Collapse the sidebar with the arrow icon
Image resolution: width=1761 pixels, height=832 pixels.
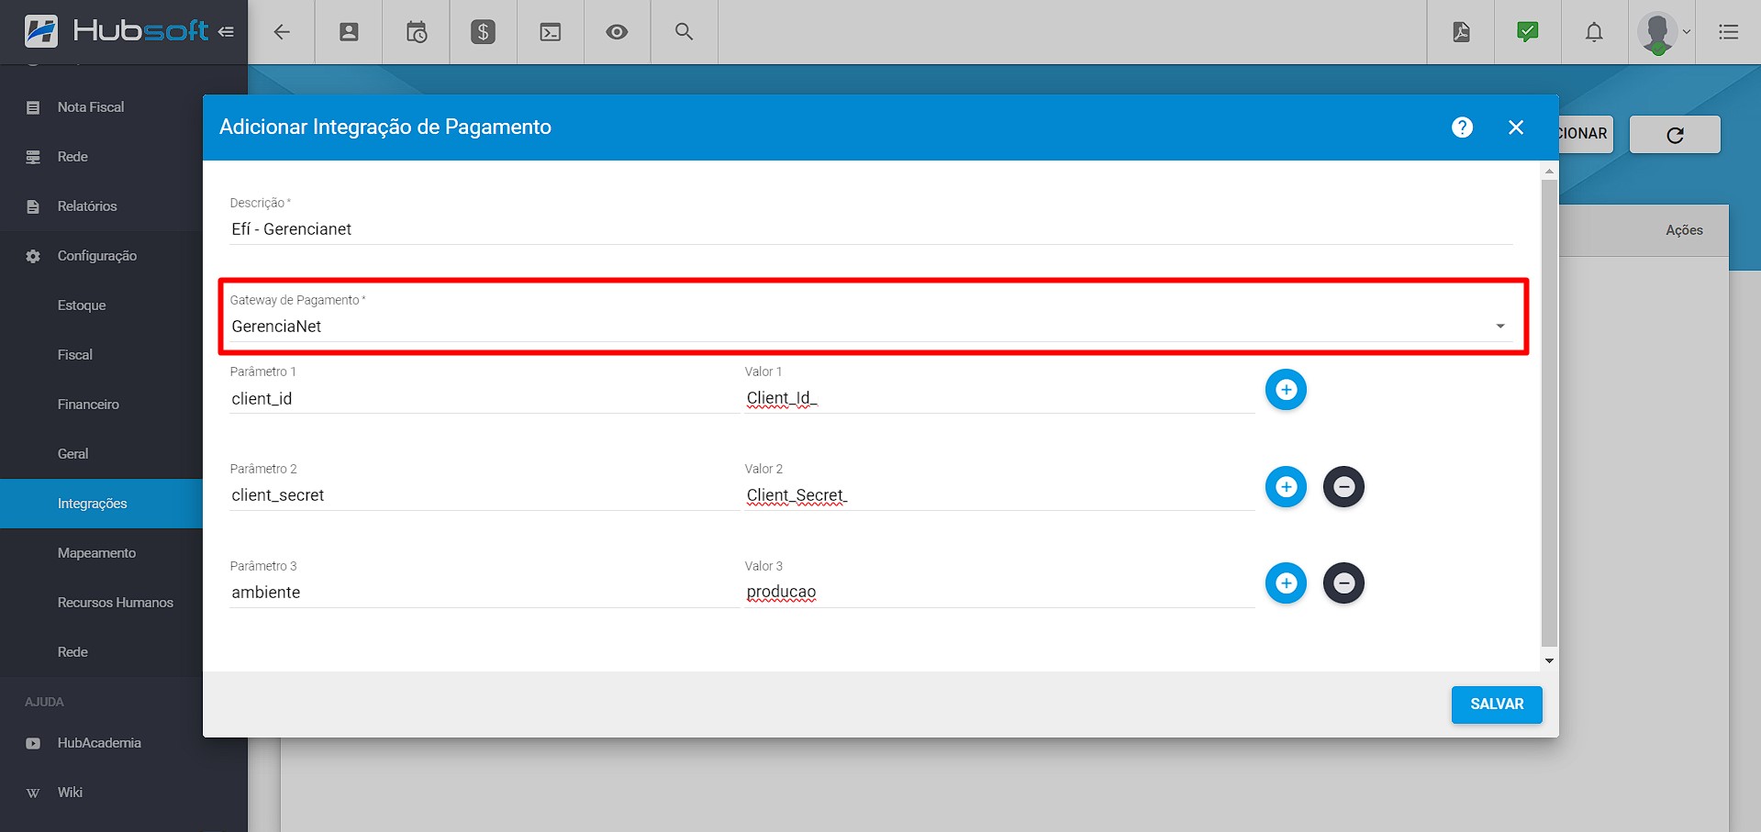coord(226,31)
